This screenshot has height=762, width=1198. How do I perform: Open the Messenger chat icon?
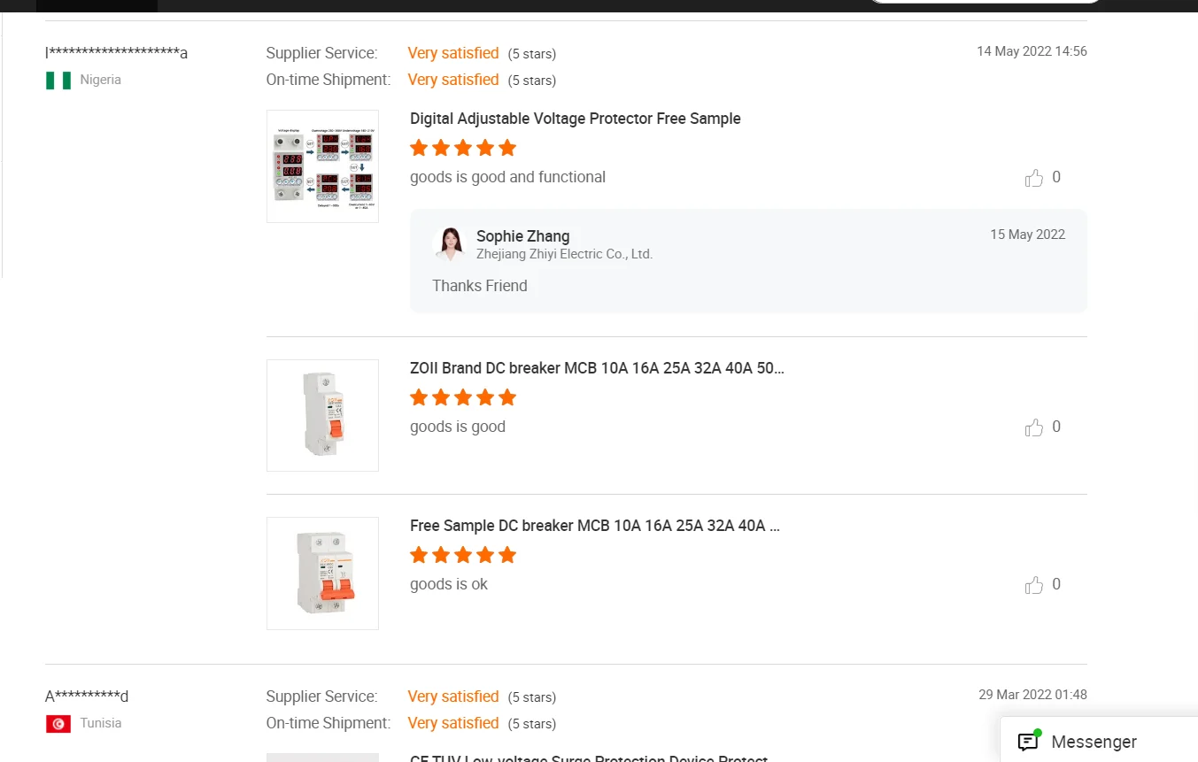1028,742
